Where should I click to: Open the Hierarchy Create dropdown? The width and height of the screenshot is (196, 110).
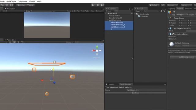click(109, 11)
